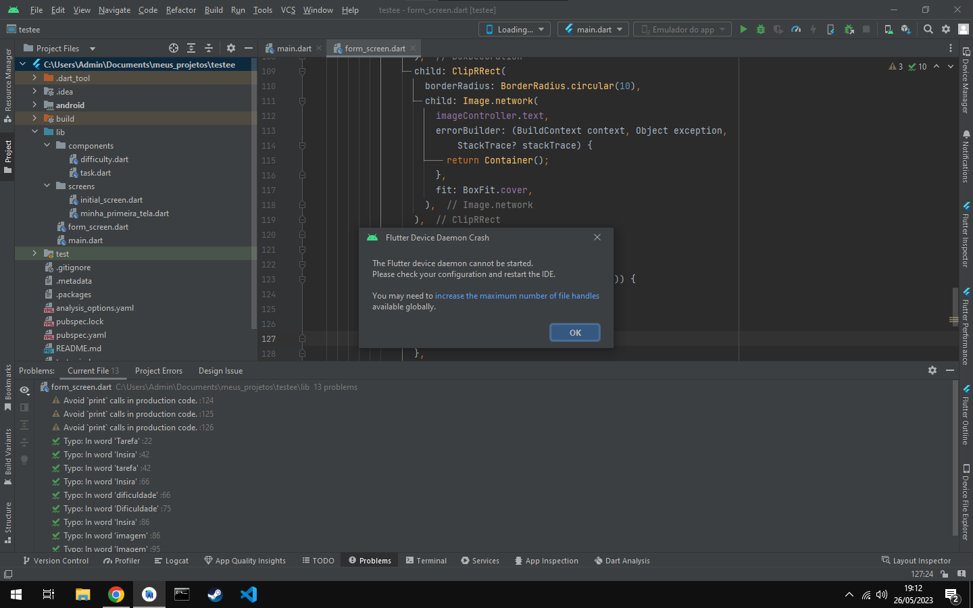This screenshot has height=608, width=973.
Task: Expand the test folder
Action: pos(34,253)
